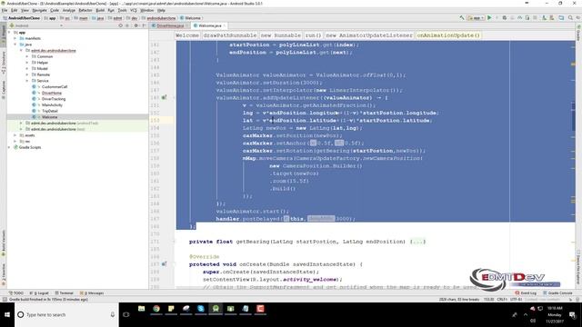Select CustommerCall class in tree
The height and width of the screenshot is (327, 582).
click(55, 87)
